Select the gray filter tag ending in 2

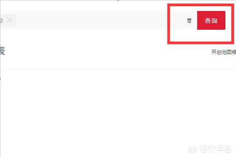[x=8, y=20]
